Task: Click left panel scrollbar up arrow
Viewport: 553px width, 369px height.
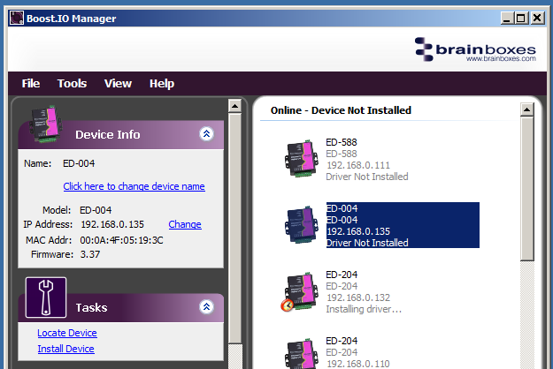Action: pos(234,106)
